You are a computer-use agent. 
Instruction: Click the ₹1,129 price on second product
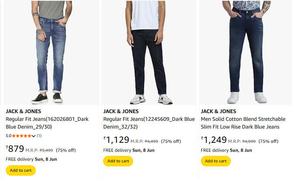(x=116, y=140)
